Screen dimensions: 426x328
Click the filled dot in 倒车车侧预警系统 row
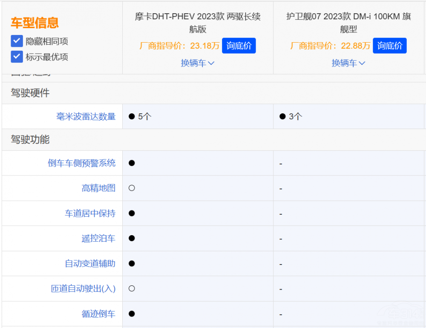(x=132, y=163)
